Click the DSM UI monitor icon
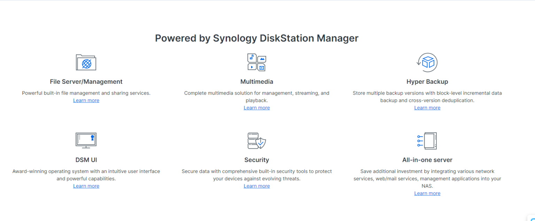Image resolution: width=535 pixels, height=221 pixels. [x=86, y=140]
